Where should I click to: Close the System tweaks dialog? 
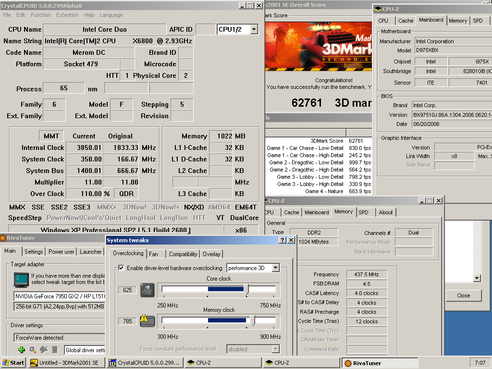pos(291,240)
